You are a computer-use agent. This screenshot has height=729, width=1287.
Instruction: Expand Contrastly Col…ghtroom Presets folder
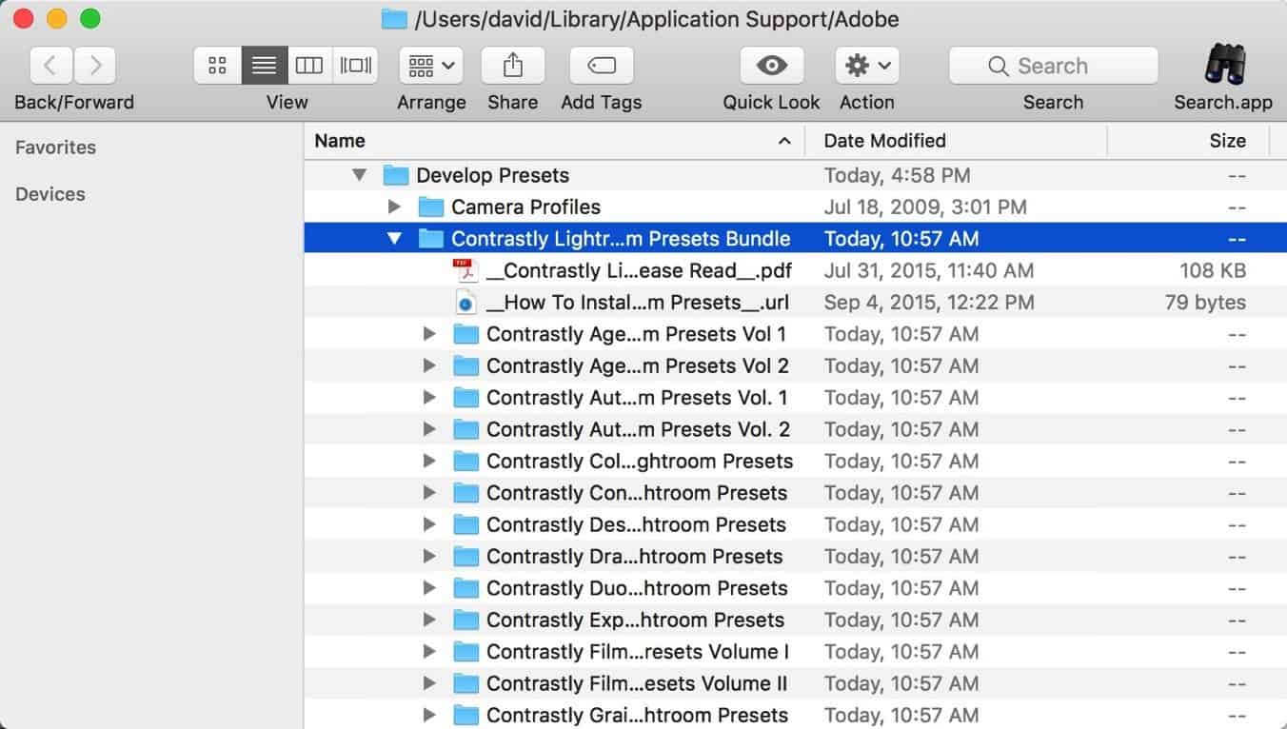(x=429, y=461)
